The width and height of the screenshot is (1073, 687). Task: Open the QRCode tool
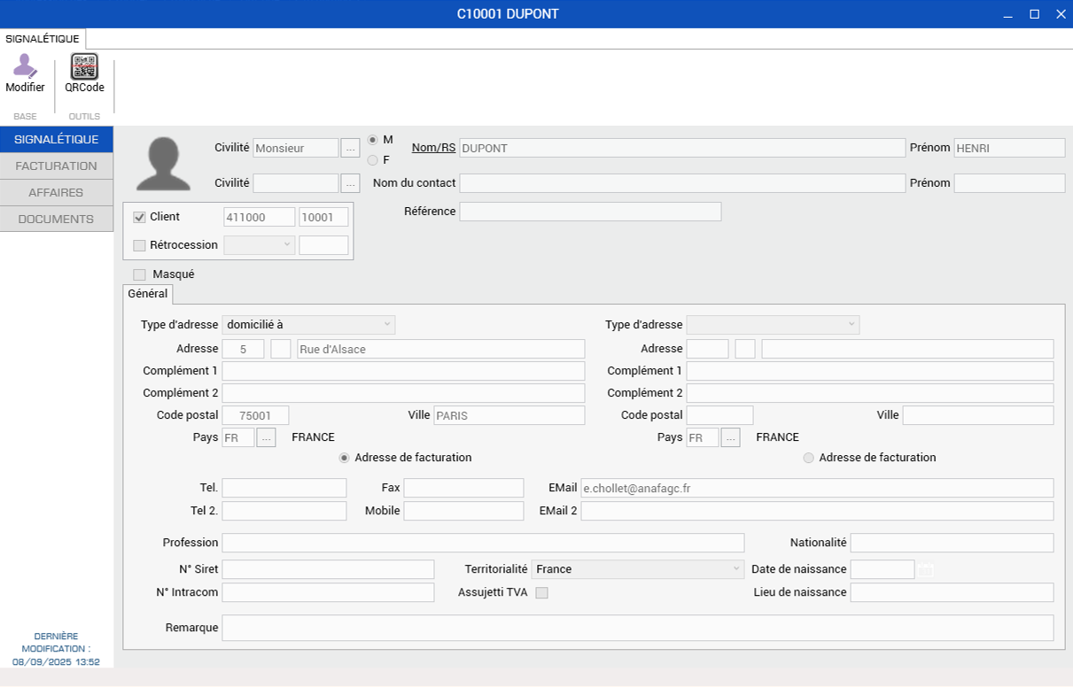pyautogui.click(x=84, y=67)
